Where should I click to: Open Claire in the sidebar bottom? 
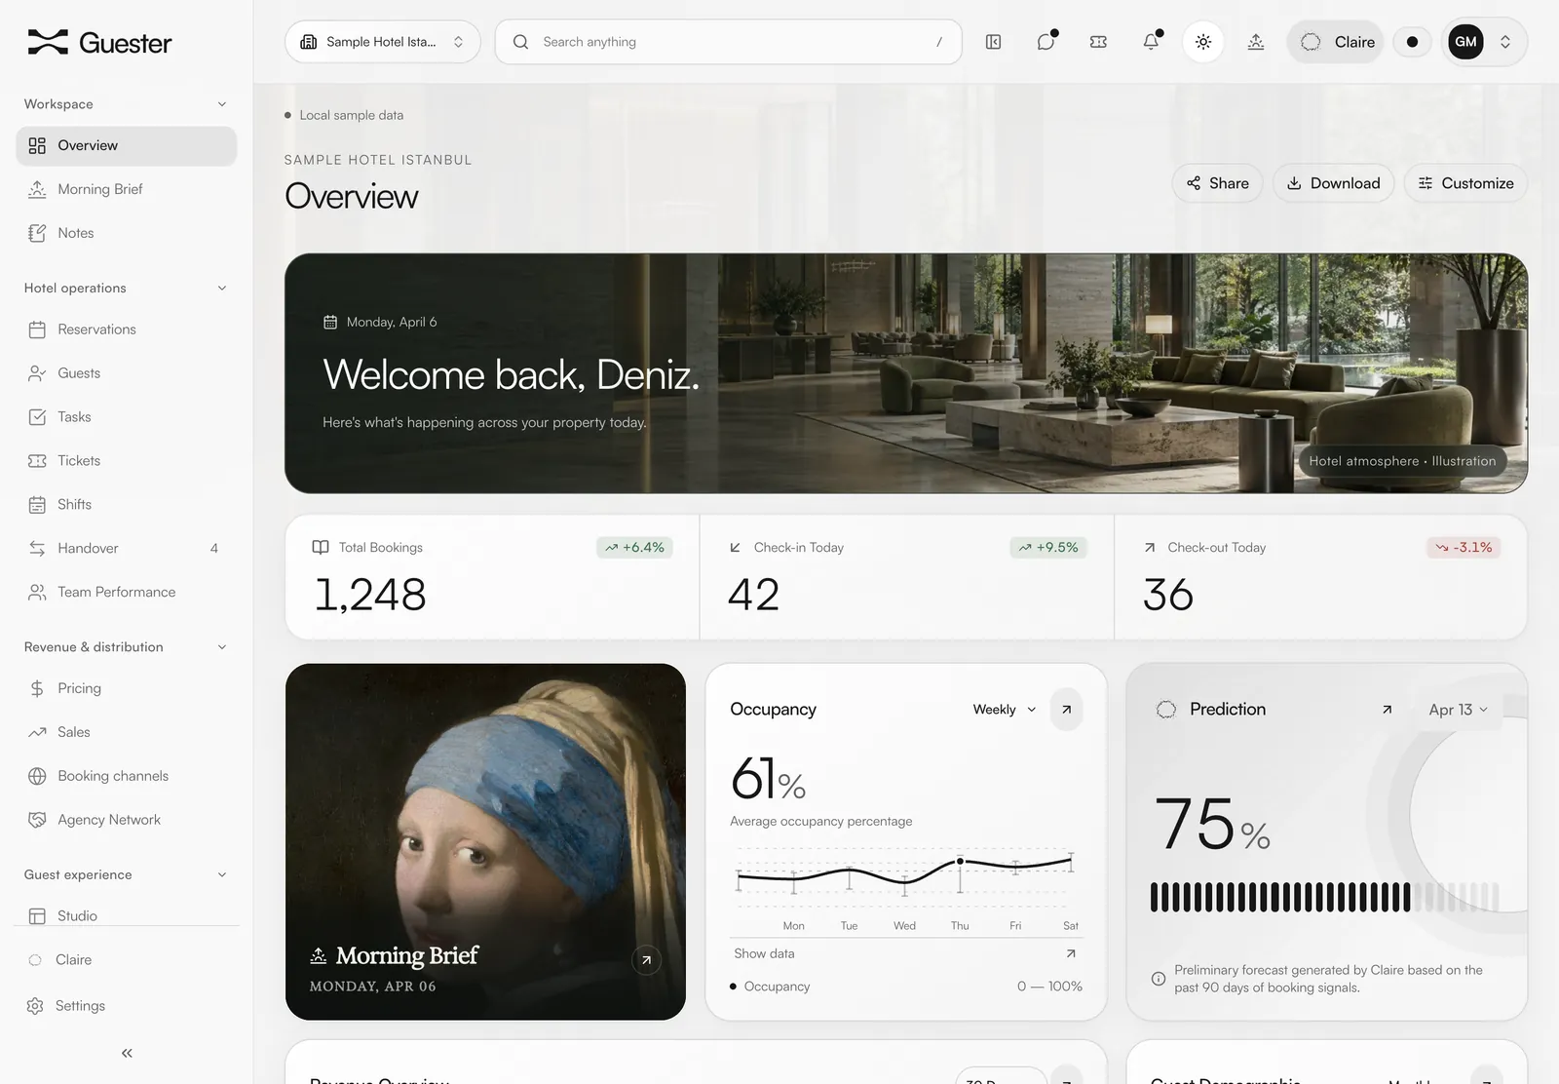coord(126,960)
